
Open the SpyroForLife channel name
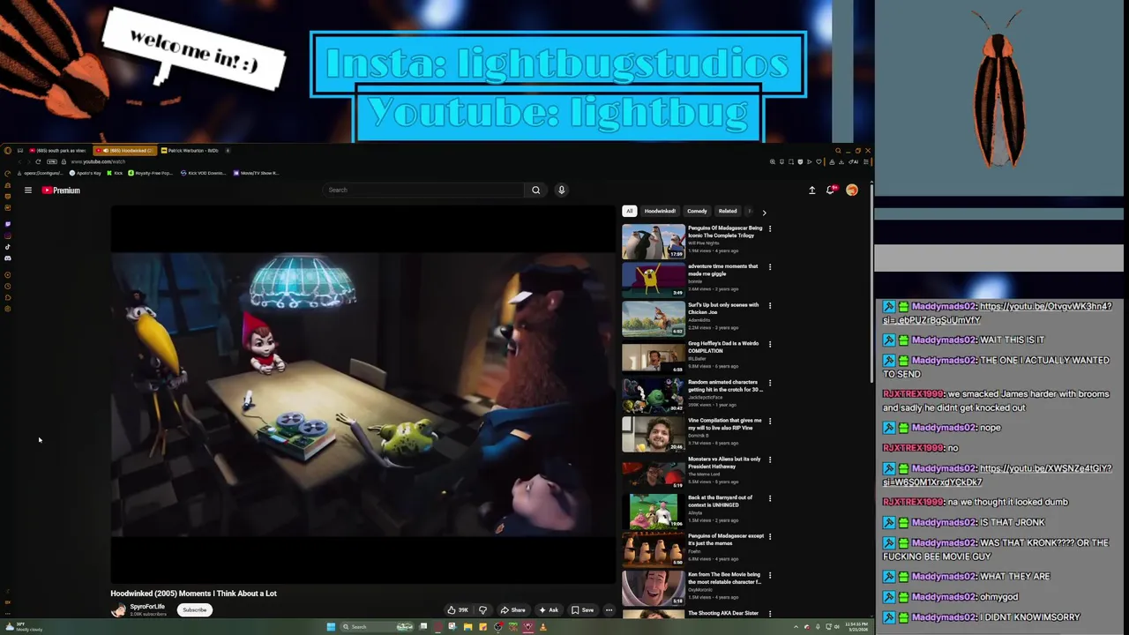pos(147,607)
